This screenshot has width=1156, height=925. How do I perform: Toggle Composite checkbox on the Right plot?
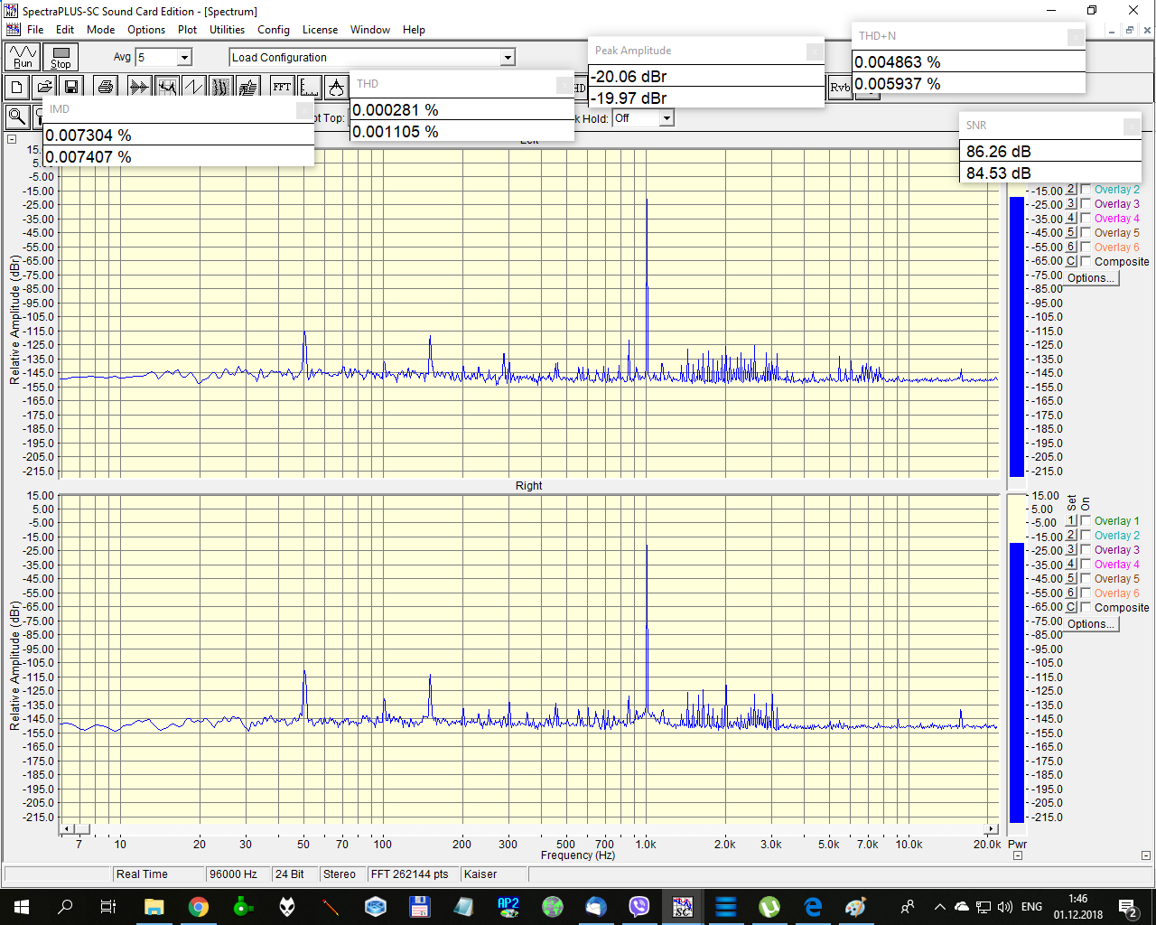[1086, 607]
